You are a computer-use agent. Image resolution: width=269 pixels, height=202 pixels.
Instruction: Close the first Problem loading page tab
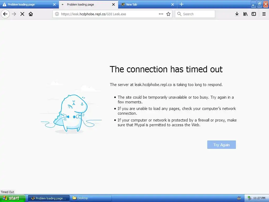coord(54,4)
